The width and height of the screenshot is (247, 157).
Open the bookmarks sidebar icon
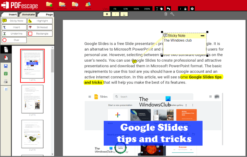tap(6, 58)
